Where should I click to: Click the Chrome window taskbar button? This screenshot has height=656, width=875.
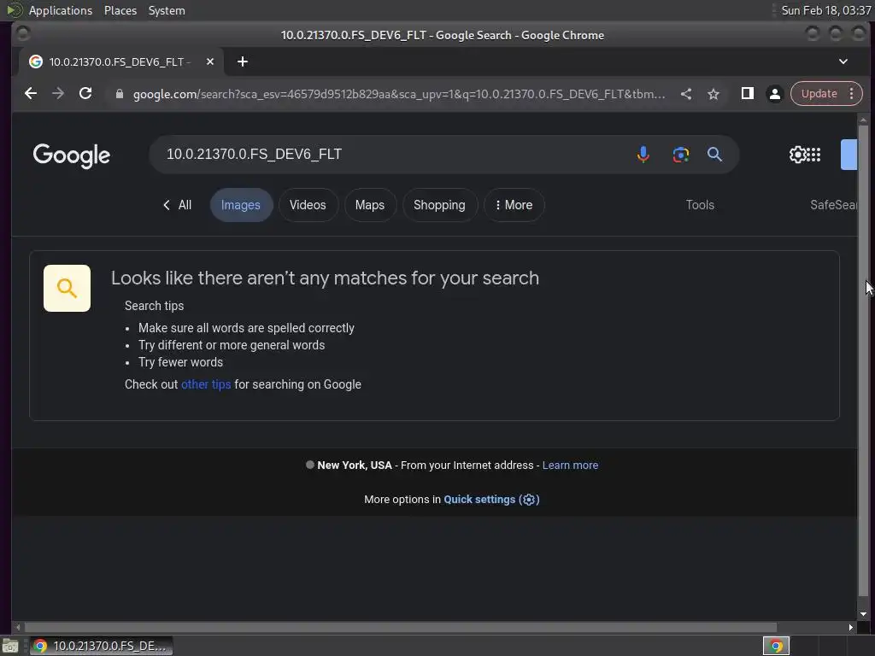[x=101, y=646]
